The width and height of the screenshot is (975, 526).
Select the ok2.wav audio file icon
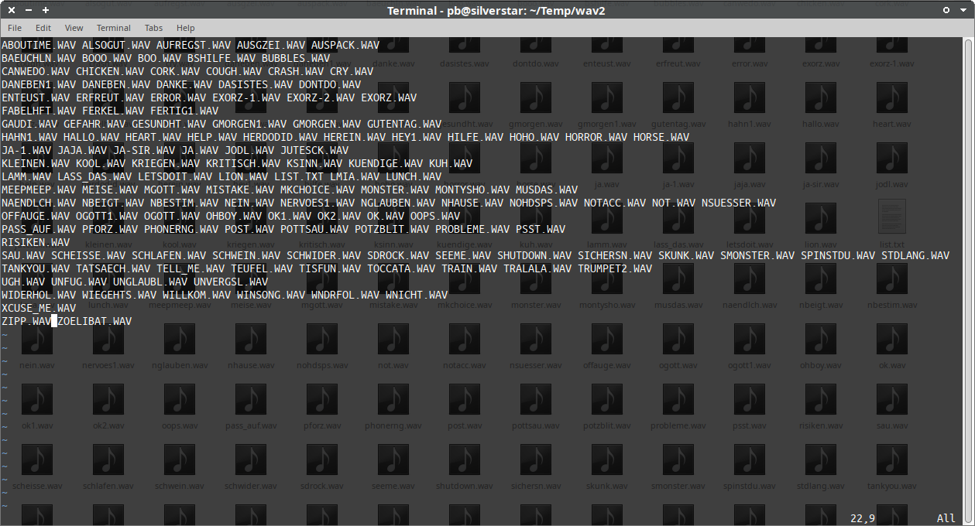(108, 399)
